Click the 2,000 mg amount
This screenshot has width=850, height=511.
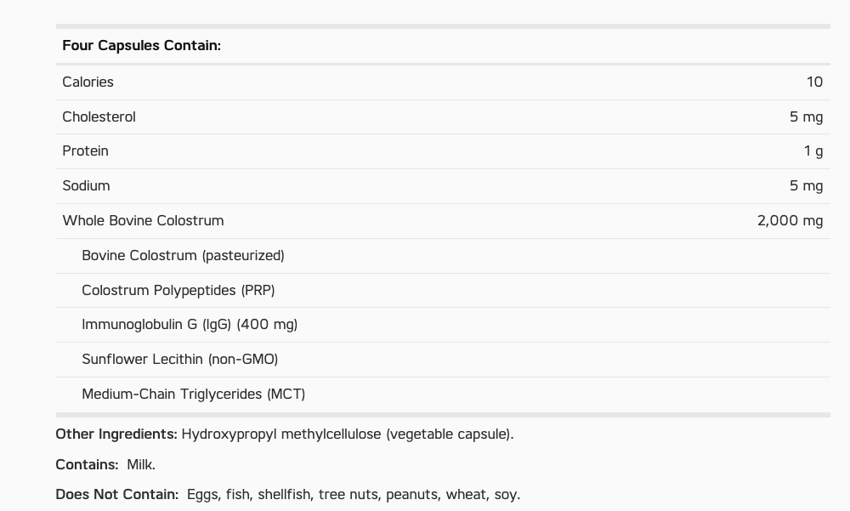pos(790,221)
